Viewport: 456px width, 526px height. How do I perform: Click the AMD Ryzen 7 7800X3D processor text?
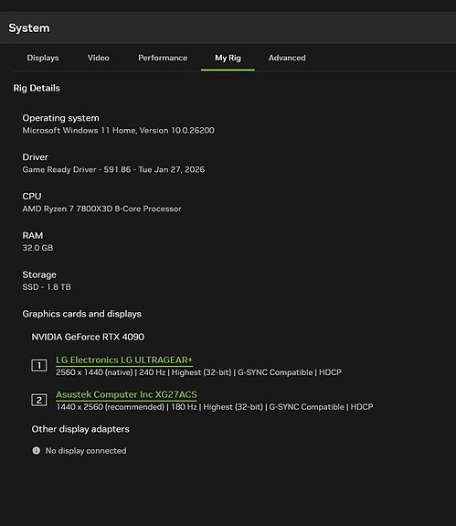(101, 209)
